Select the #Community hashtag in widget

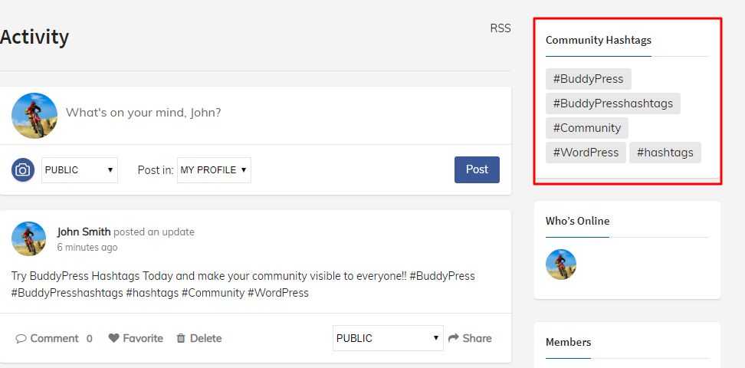pos(587,128)
